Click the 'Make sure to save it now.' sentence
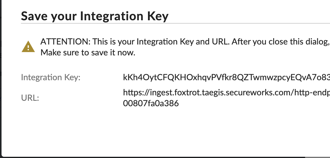Image resolution: width=330 pixels, height=158 pixels. [x=88, y=52]
